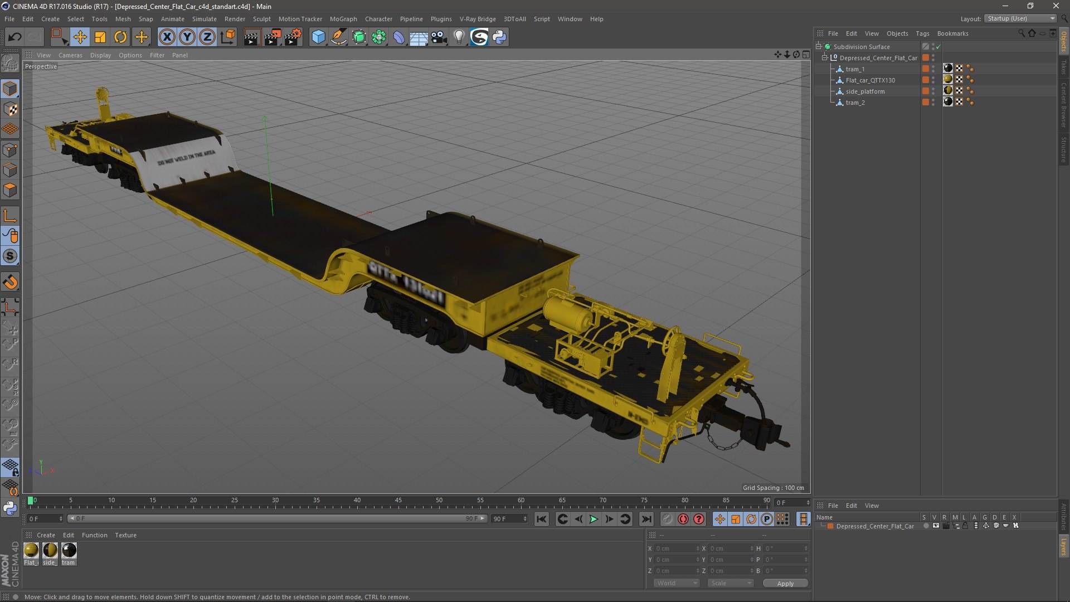Viewport: 1070px width, 602px height.
Task: Add a Floor environment object
Action: [x=419, y=37]
